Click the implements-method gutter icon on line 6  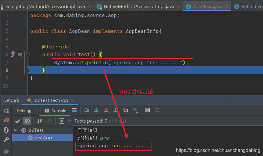click(x=20, y=54)
